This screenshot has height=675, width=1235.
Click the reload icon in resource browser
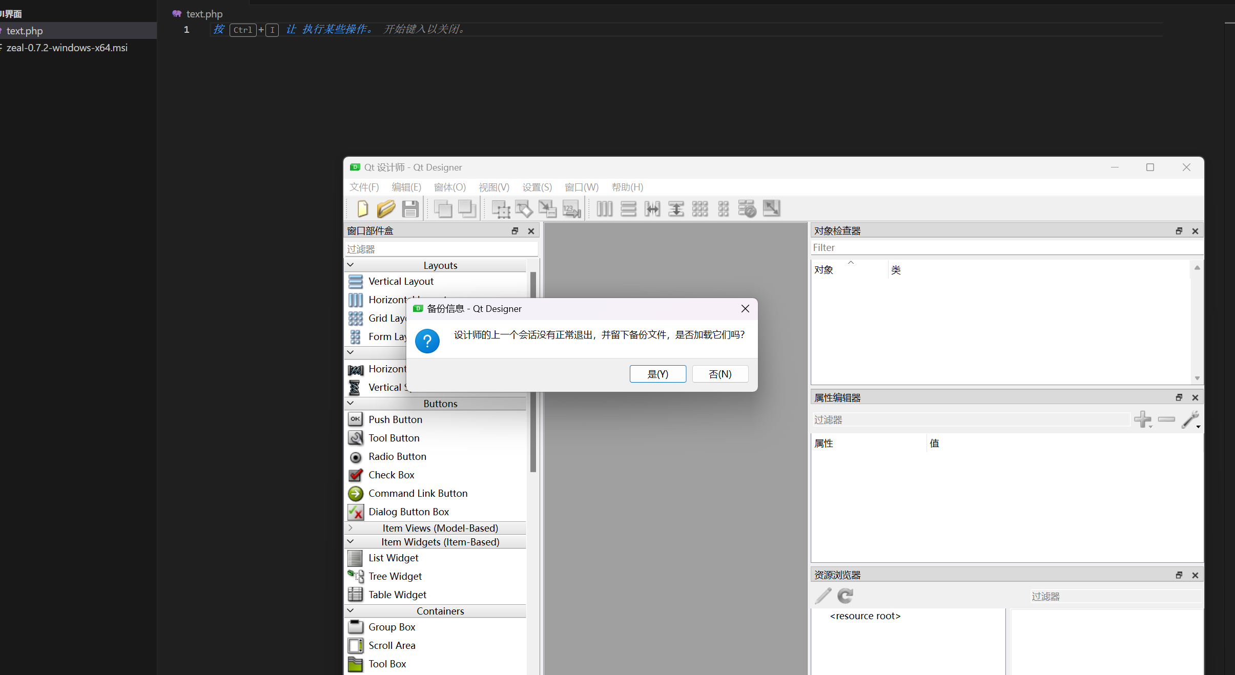[x=845, y=596]
